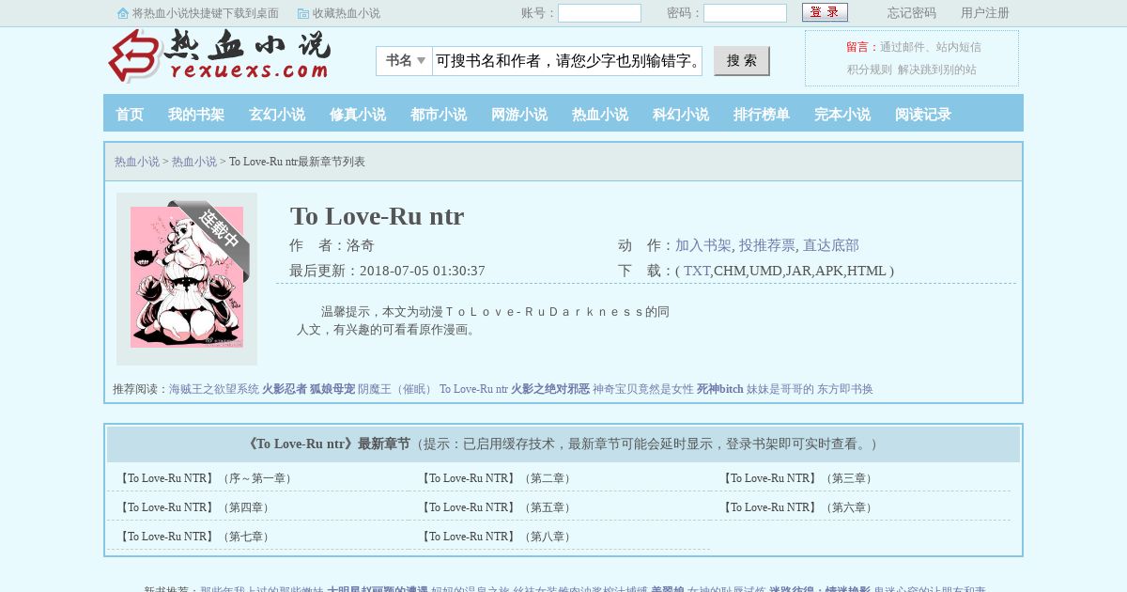Open chapter 第六章

click(x=797, y=507)
